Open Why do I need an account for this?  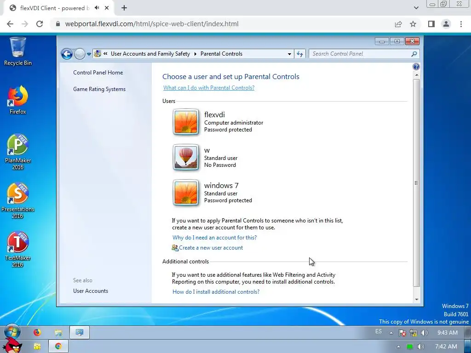pyautogui.click(x=214, y=238)
